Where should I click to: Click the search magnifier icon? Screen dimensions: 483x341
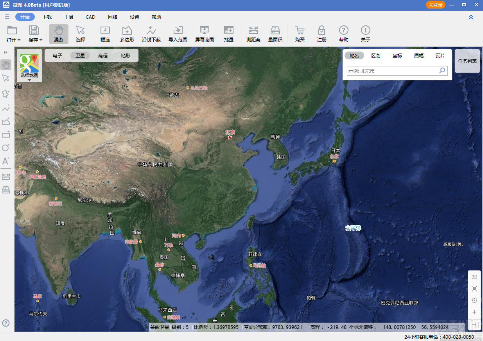(442, 71)
